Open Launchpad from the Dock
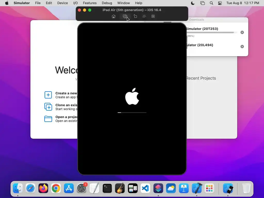This screenshot has width=264, height=198. pyautogui.click(x=209, y=188)
